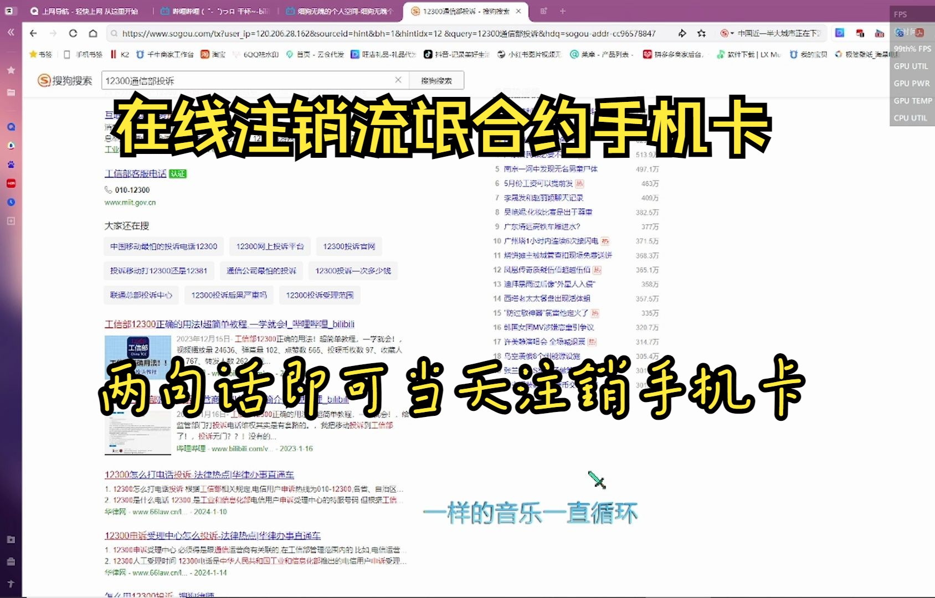Go back using the browser back arrow

point(33,33)
